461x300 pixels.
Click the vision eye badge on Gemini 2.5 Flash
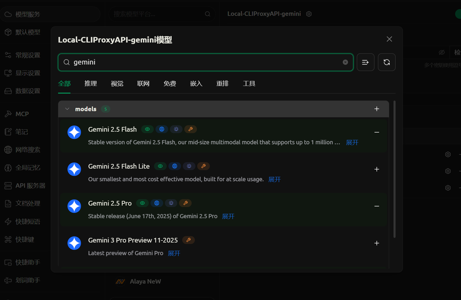click(x=147, y=129)
